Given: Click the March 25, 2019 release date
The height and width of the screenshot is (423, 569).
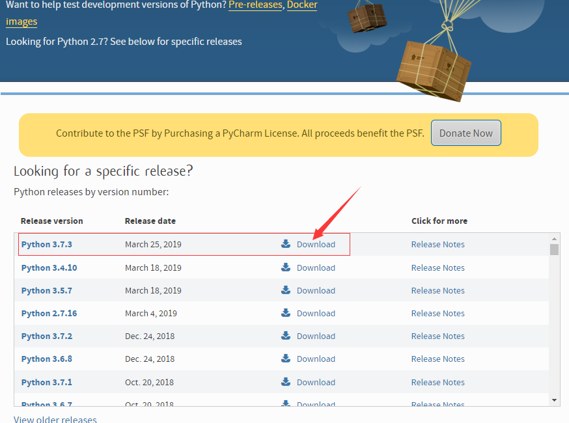Looking at the screenshot, I should coord(153,245).
